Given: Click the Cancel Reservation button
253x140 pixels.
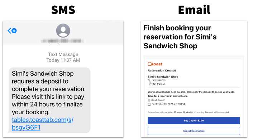Looking at the screenshot, I should click(194, 131).
